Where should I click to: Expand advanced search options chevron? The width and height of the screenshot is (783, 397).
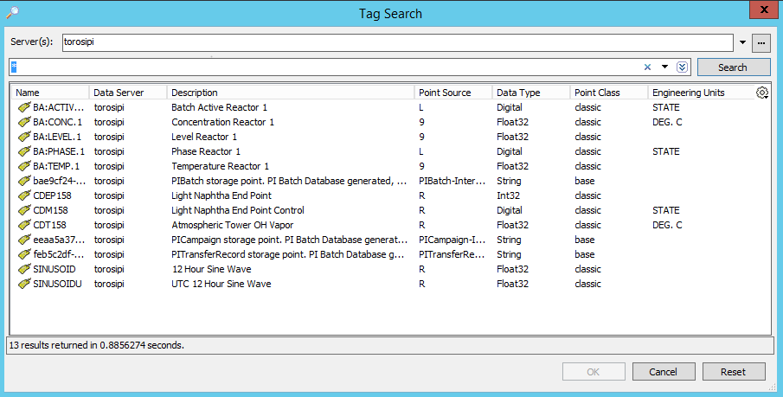pyautogui.click(x=683, y=67)
